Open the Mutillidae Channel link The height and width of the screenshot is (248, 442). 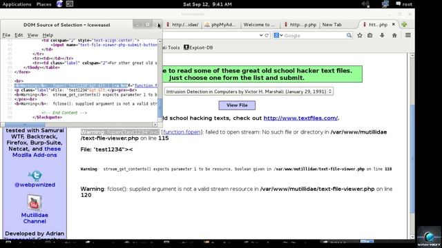click(x=35, y=218)
